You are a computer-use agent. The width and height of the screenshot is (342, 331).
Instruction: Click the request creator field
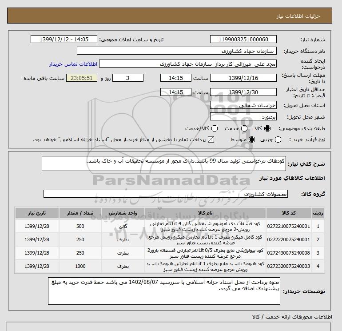click(x=188, y=64)
